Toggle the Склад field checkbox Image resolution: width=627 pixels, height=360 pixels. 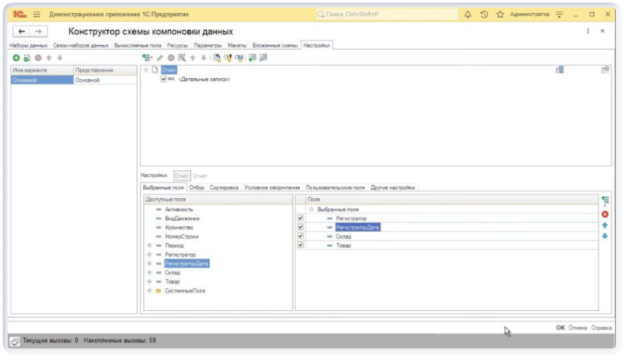[300, 237]
